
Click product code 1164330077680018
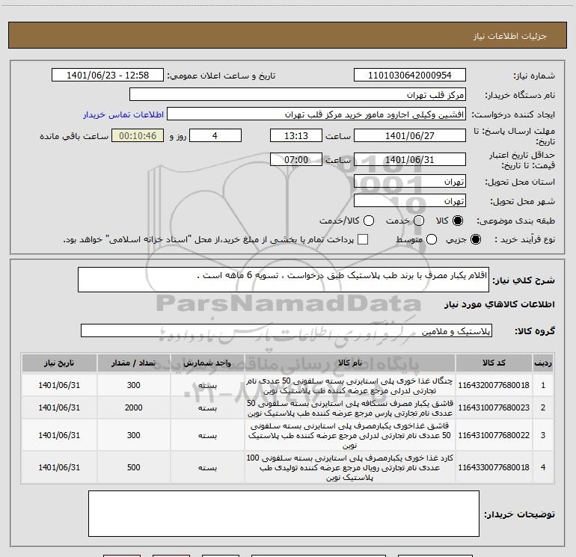pos(494,467)
